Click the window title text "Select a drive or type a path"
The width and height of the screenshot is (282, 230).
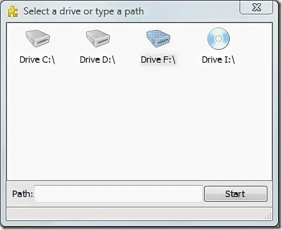click(x=84, y=12)
